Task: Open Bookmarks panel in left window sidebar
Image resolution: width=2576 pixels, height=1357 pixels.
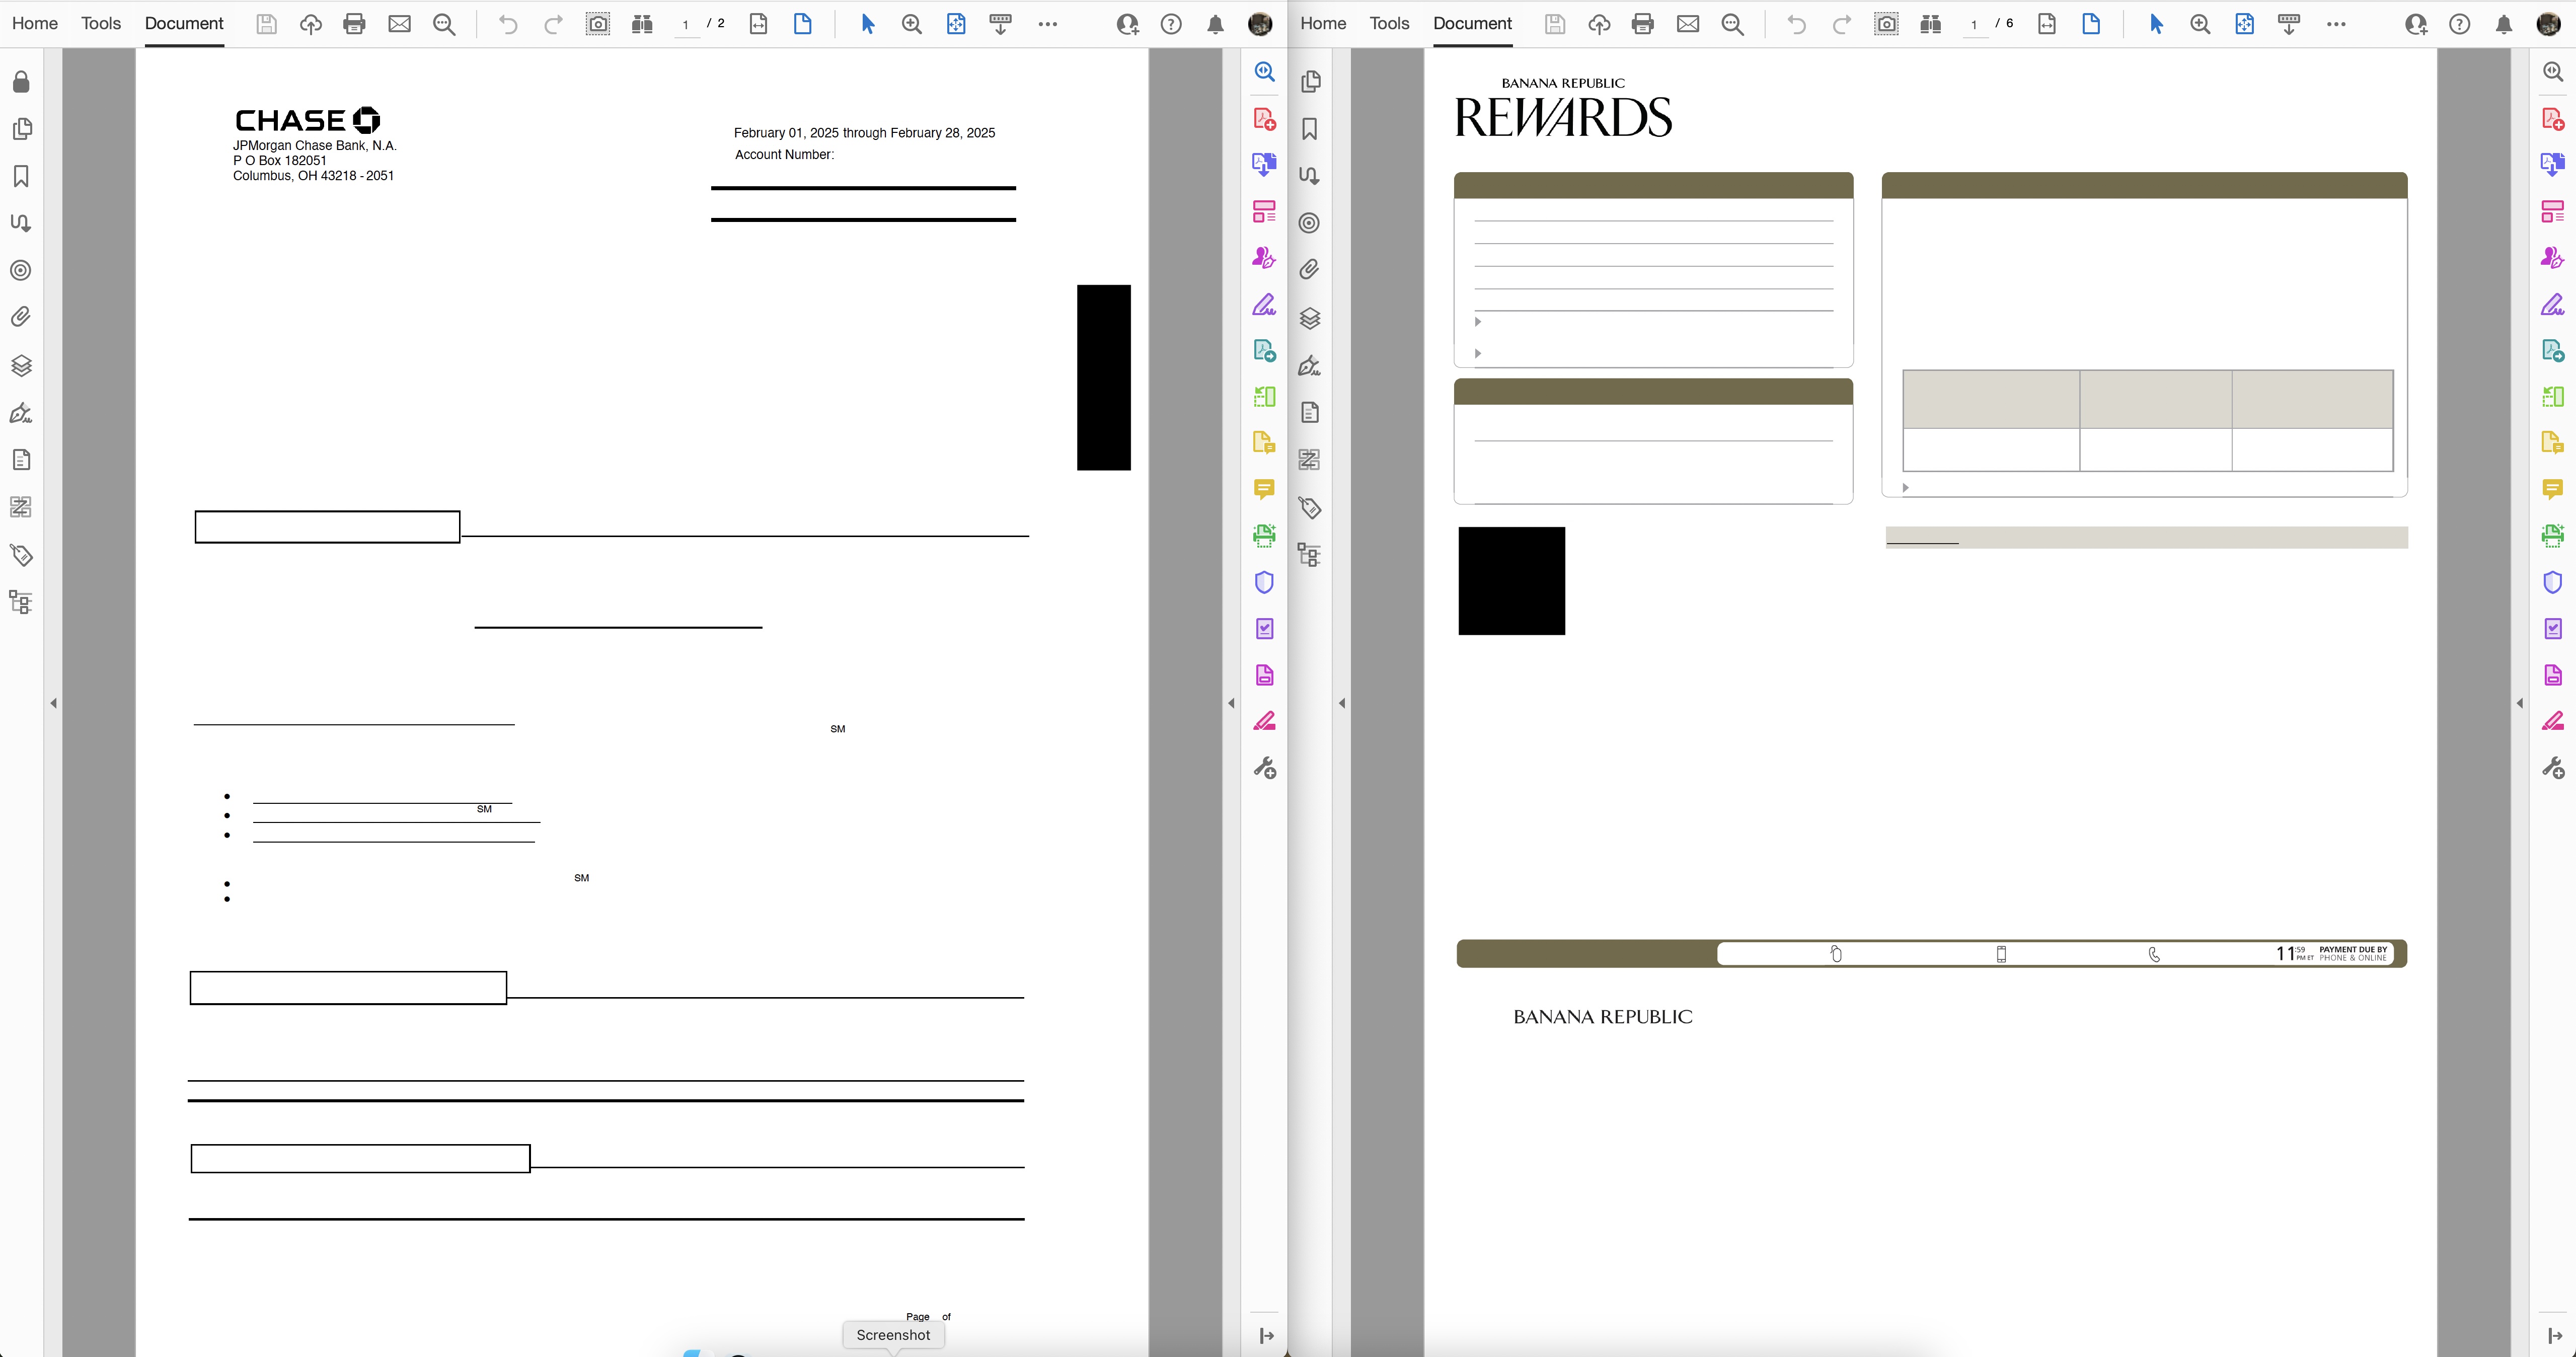Action: [x=21, y=176]
